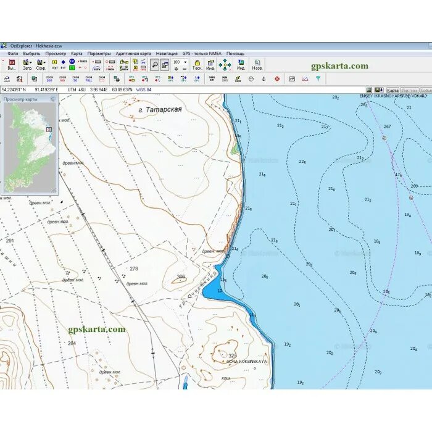The width and height of the screenshot is (432, 432).
Task: Click the NMEA simulator icon
Action: [212, 79]
